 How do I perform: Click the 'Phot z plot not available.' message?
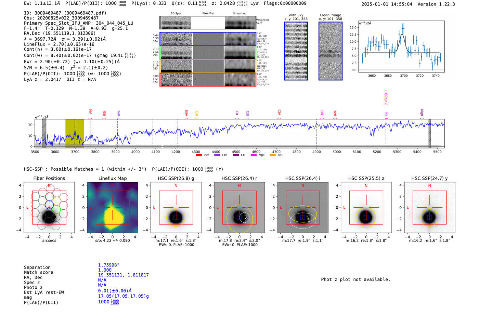click(x=355, y=279)
